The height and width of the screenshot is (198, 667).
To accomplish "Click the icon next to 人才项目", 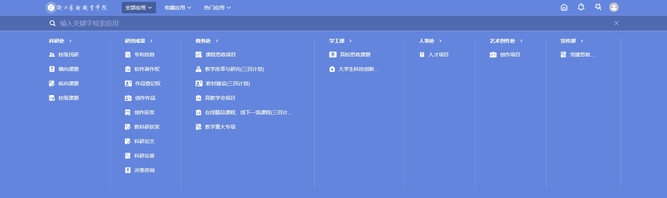I will tap(422, 55).
